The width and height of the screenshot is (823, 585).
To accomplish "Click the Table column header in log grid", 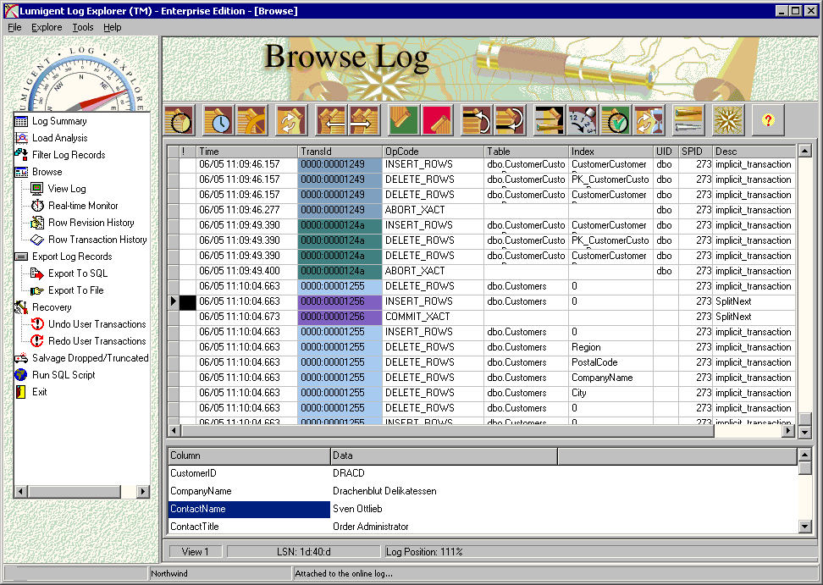I will click(x=527, y=151).
